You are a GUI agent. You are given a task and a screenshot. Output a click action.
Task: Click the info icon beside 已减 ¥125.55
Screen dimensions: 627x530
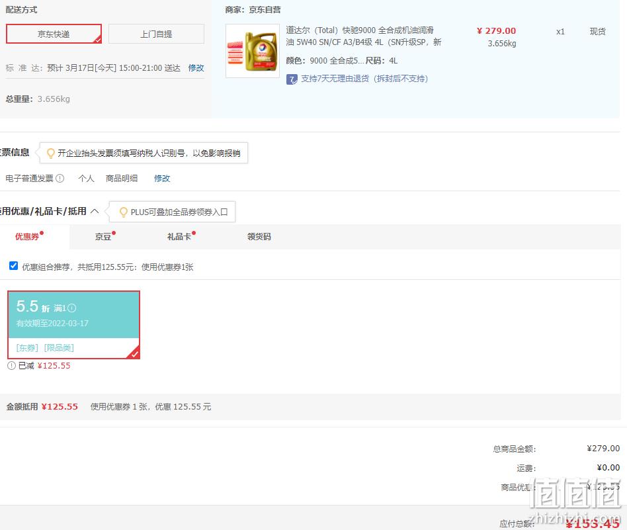12,366
